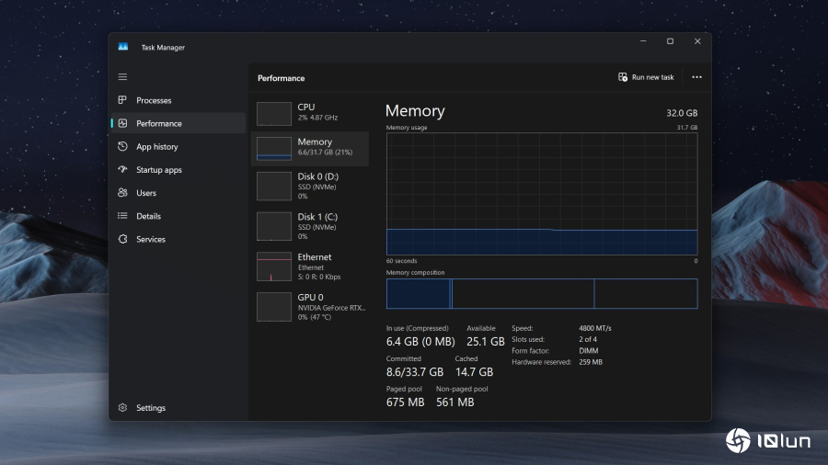Open the three-dot more options menu

[696, 78]
